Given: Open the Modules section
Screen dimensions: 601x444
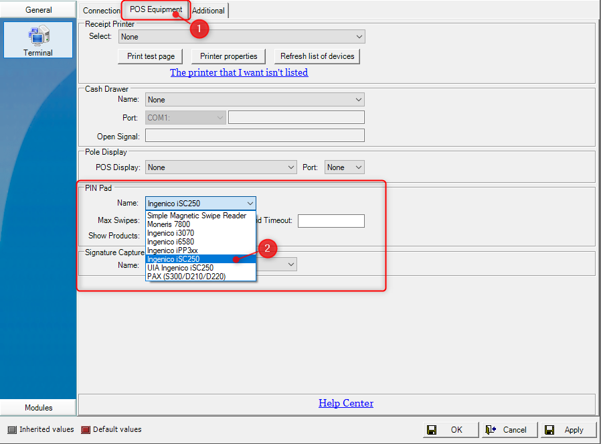Looking at the screenshot, I should point(38,407).
